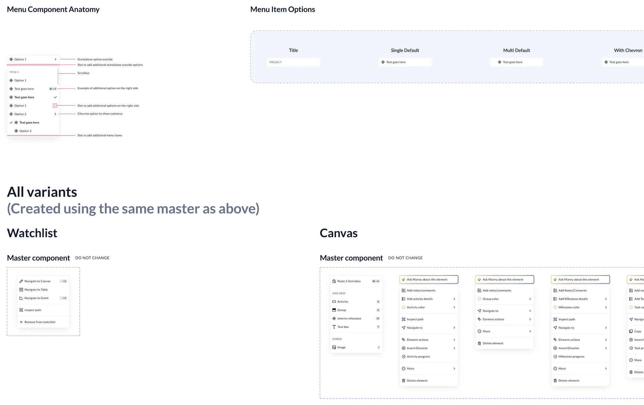Screen dimensions: 644x405
Task: Select Navigate to in the Activity color menu
Action: (x=429, y=328)
